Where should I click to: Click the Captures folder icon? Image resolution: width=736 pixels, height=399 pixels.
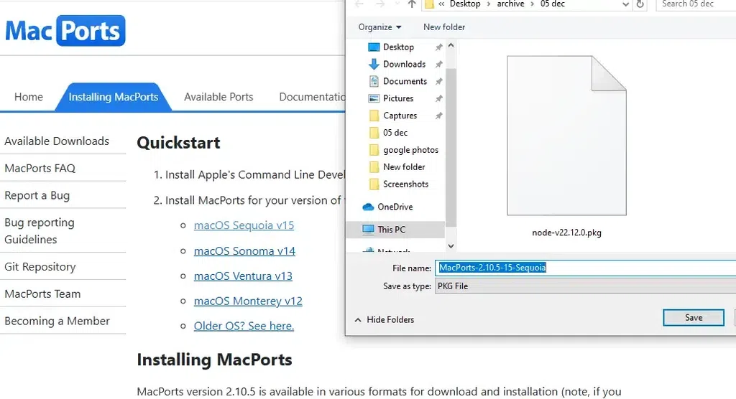tap(374, 116)
